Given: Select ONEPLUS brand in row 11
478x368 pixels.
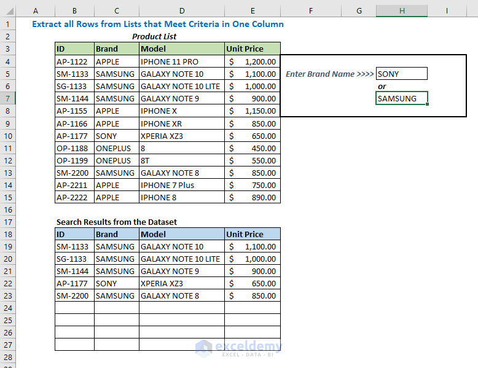Looking at the screenshot, I should click(117, 148).
